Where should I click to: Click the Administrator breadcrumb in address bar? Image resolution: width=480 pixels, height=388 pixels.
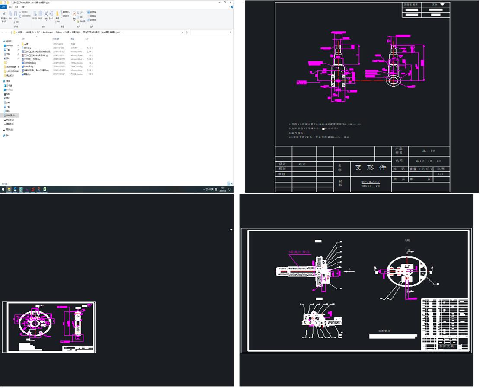tap(48, 32)
